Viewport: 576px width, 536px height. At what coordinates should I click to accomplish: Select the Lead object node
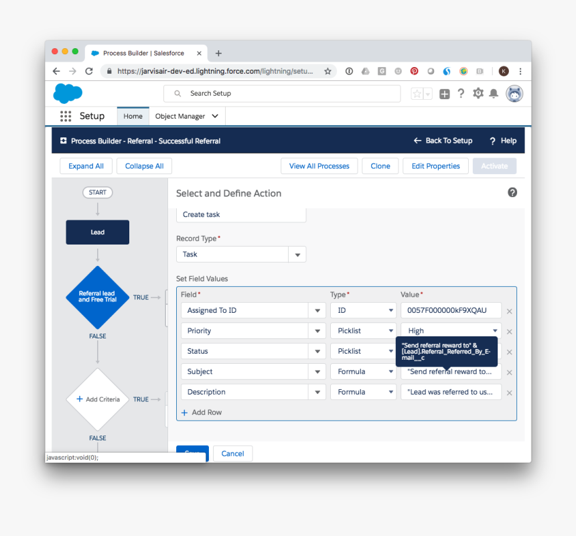[x=98, y=232]
